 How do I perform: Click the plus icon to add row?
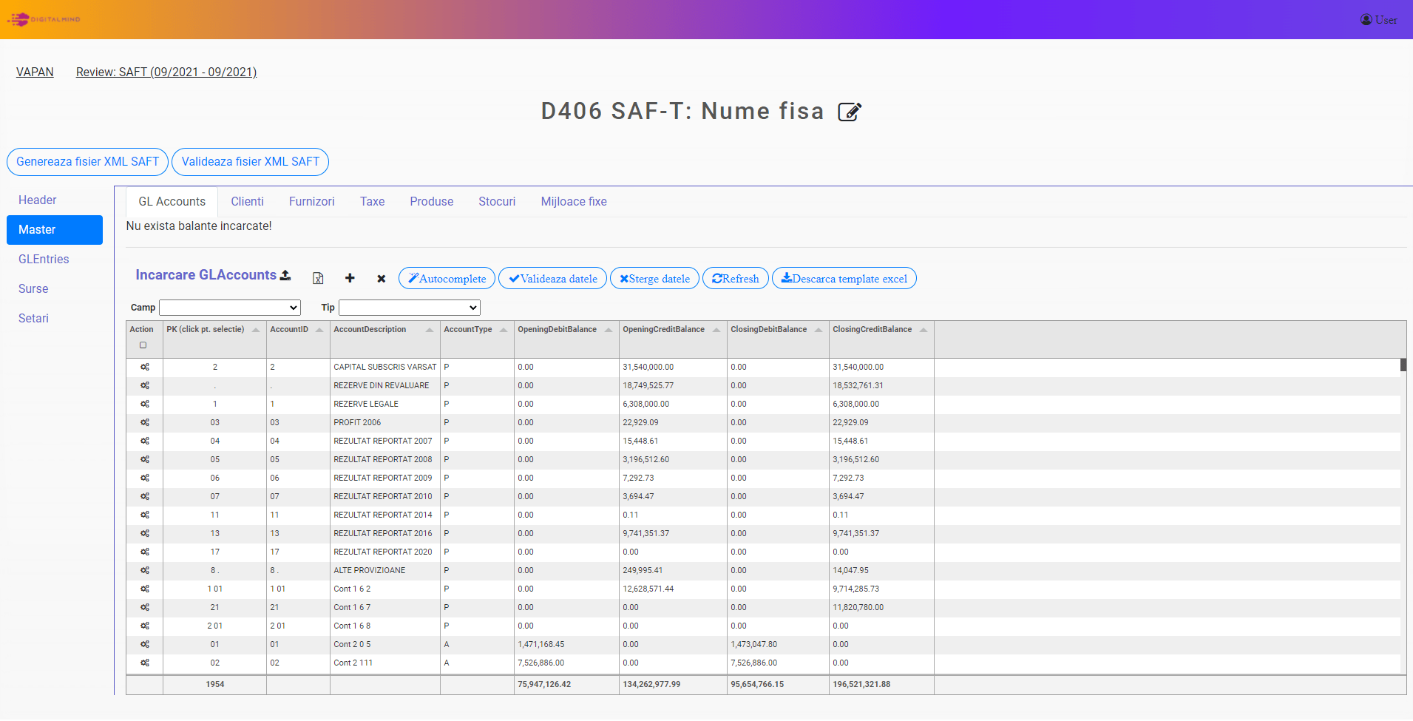[350, 279]
